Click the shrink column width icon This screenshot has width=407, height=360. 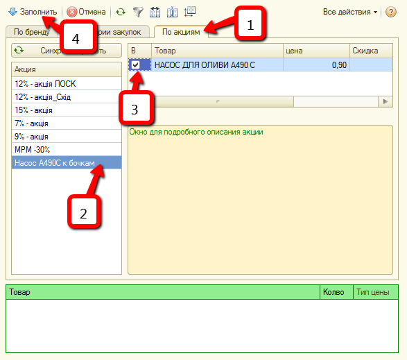click(x=172, y=12)
